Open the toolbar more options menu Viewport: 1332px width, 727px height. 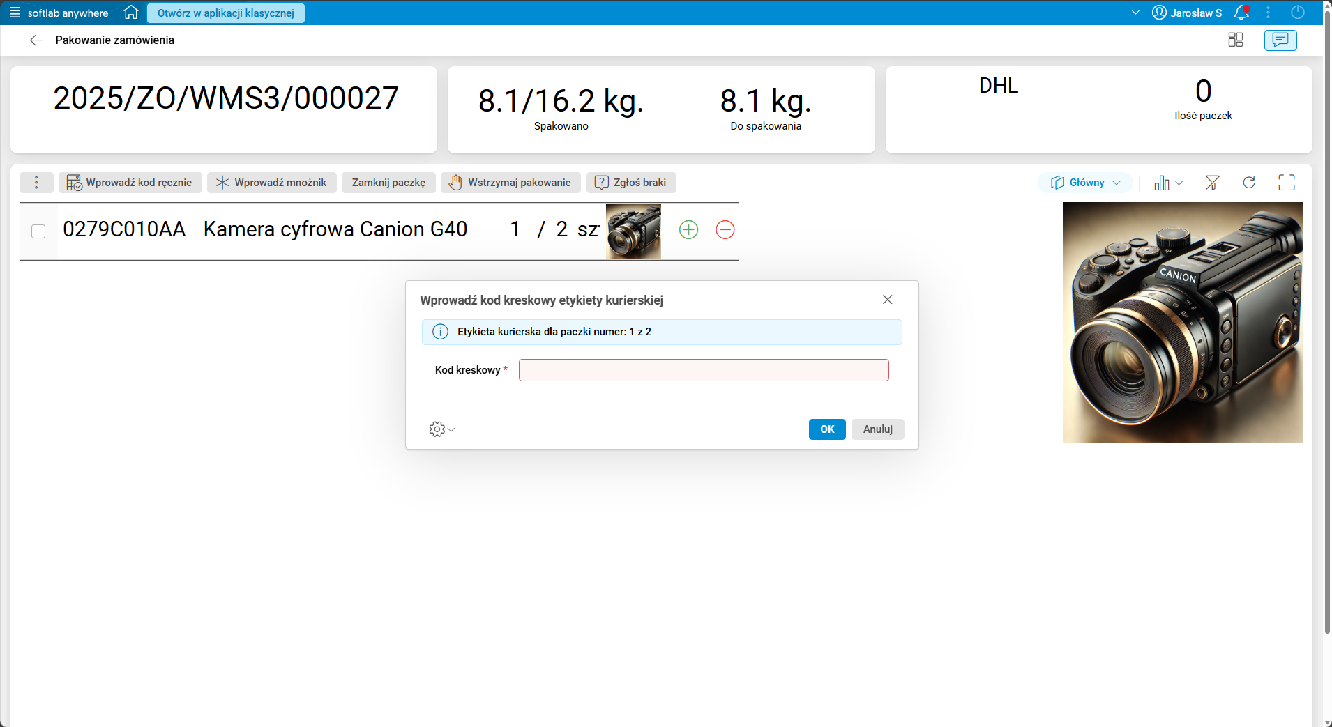(x=36, y=183)
